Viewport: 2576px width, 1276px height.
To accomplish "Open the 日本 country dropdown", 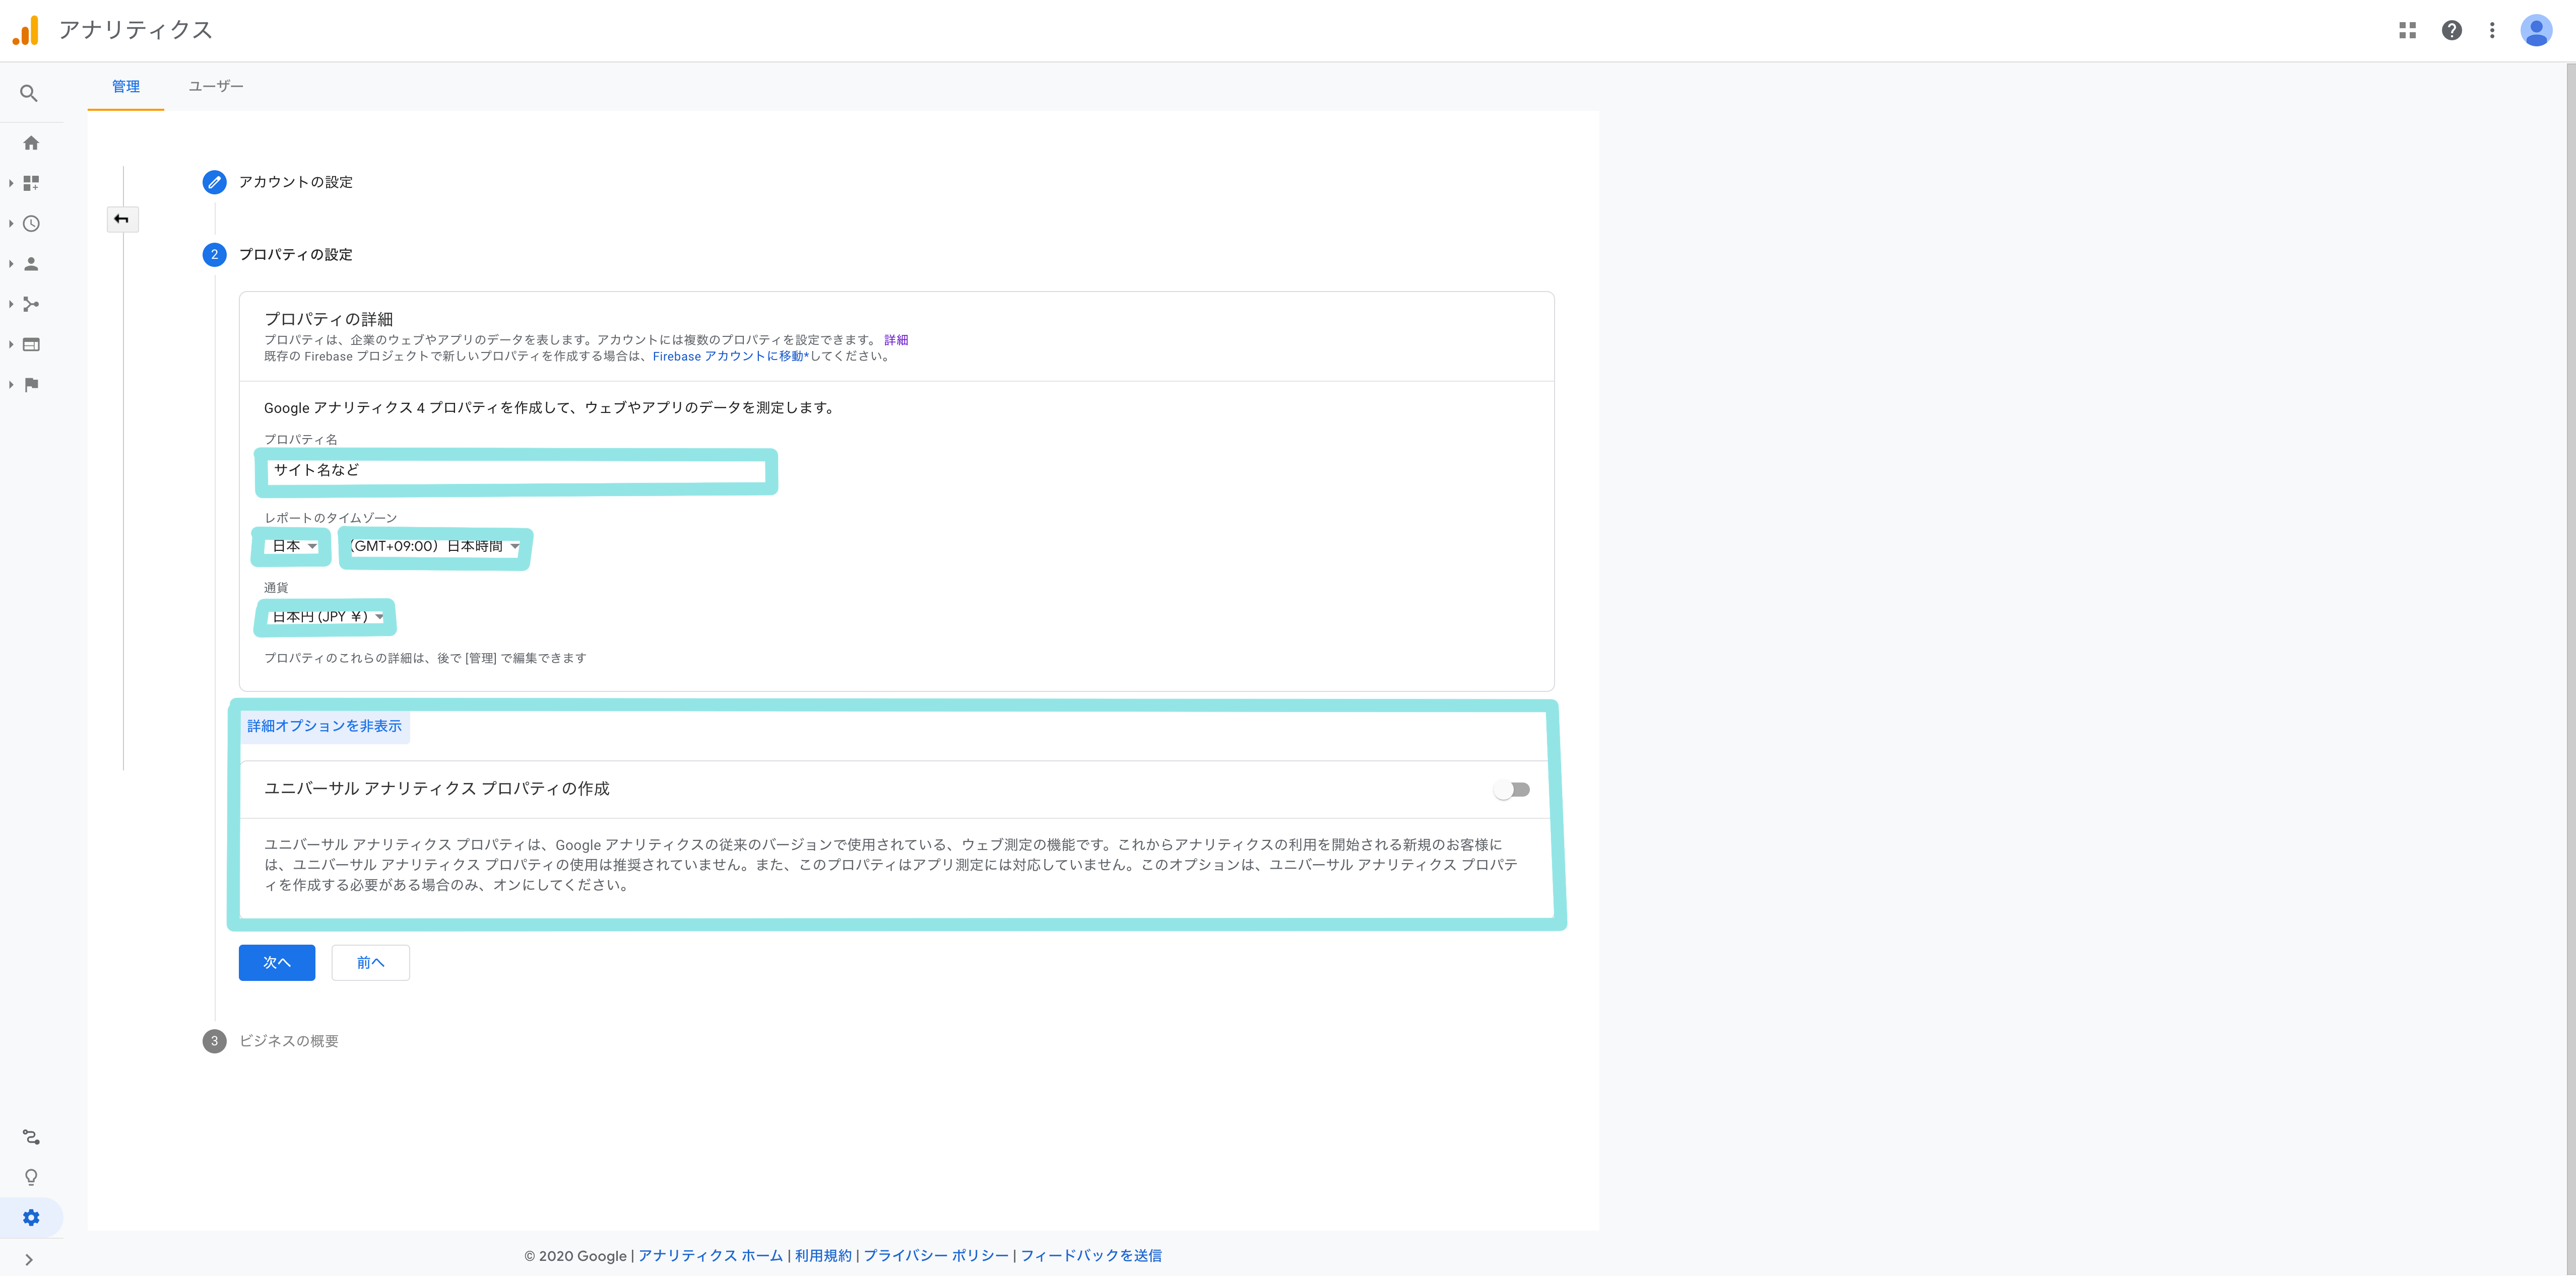I will [x=294, y=545].
